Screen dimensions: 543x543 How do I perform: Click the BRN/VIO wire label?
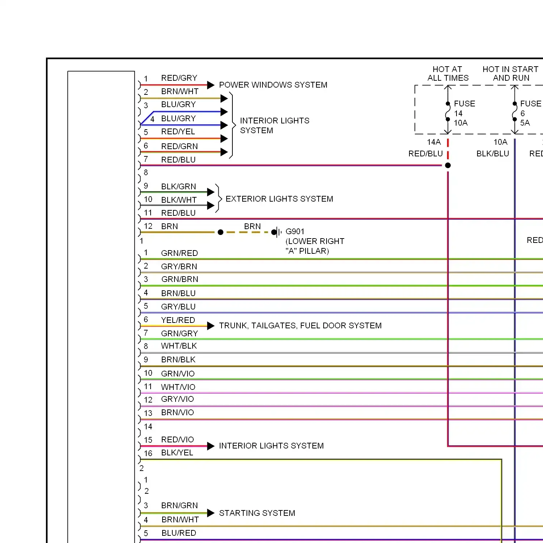(177, 413)
